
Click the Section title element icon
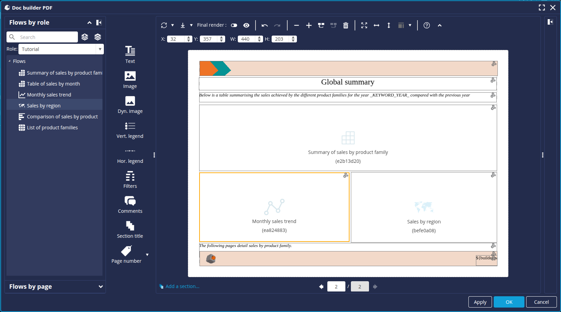click(x=130, y=226)
